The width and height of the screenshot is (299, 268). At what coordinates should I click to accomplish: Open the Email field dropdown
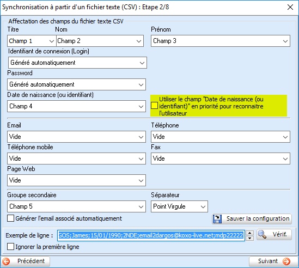tap(76, 137)
